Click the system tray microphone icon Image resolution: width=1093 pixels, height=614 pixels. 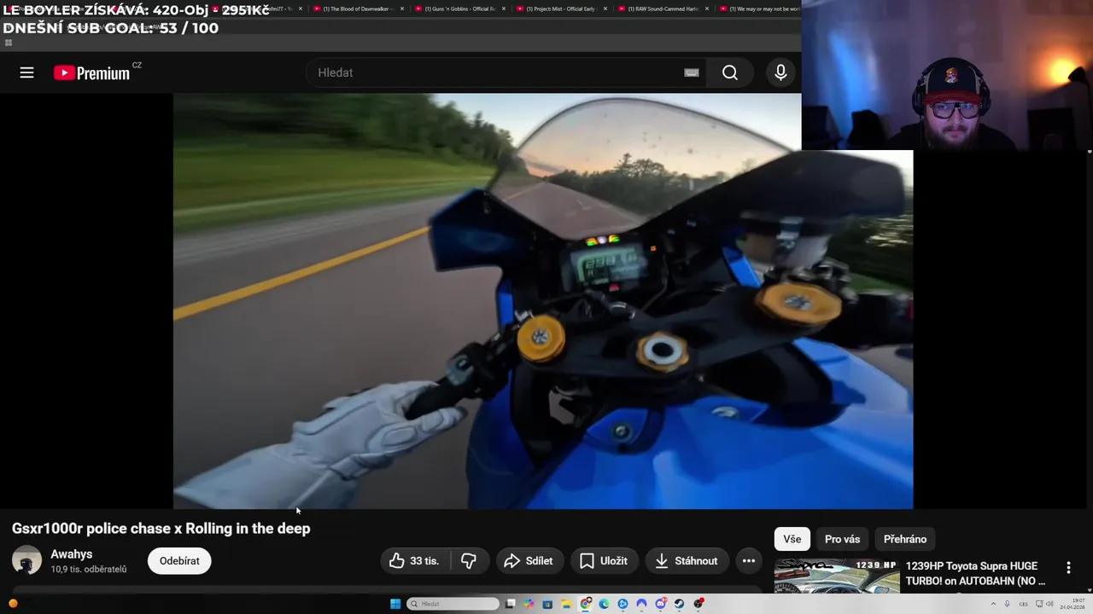coord(1007,604)
